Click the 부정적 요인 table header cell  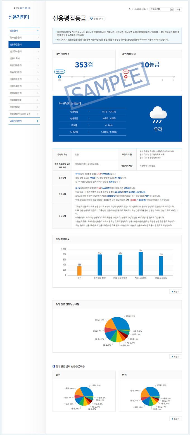click(127, 154)
